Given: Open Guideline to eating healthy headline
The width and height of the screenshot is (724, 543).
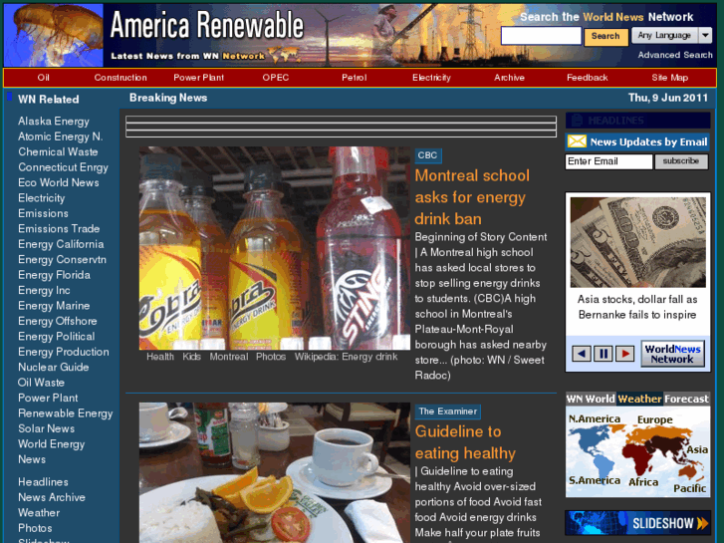Looking at the screenshot, I should 465,442.
